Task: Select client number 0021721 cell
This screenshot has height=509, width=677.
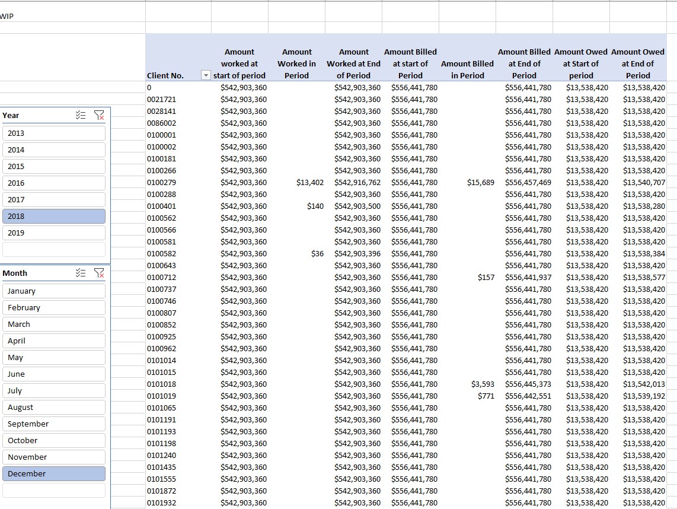Action: click(178, 100)
